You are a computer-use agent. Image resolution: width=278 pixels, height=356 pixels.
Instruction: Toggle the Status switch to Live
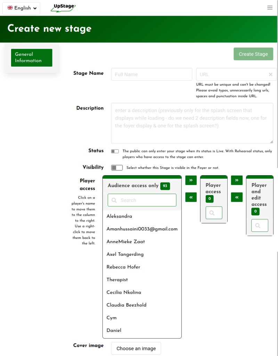(x=115, y=151)
